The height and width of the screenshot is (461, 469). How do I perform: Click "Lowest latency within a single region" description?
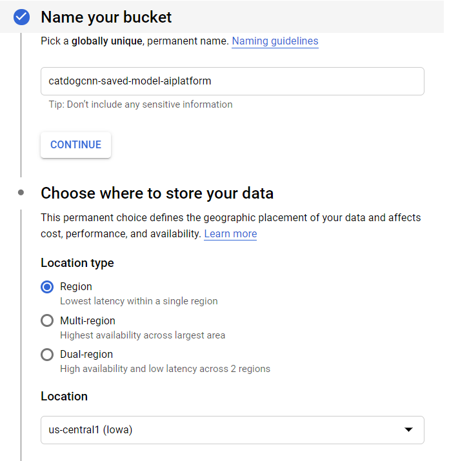(139, 301)
